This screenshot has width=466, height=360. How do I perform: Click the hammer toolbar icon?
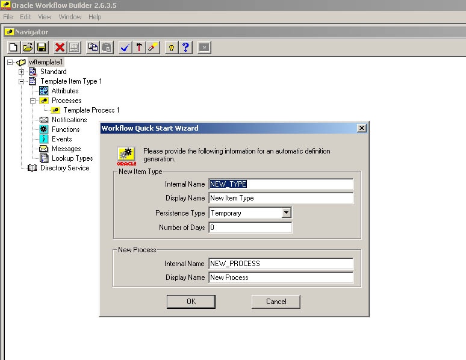[139, 48]
